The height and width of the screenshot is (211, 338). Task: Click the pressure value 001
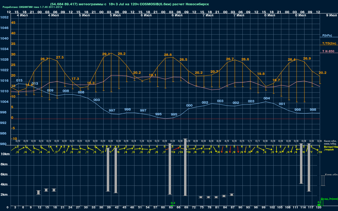[282, 104]
